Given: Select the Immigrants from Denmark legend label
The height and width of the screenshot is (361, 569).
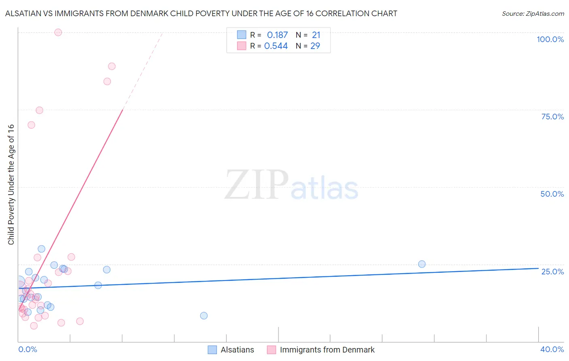Looking at the screenshot, I should [327, 350].
